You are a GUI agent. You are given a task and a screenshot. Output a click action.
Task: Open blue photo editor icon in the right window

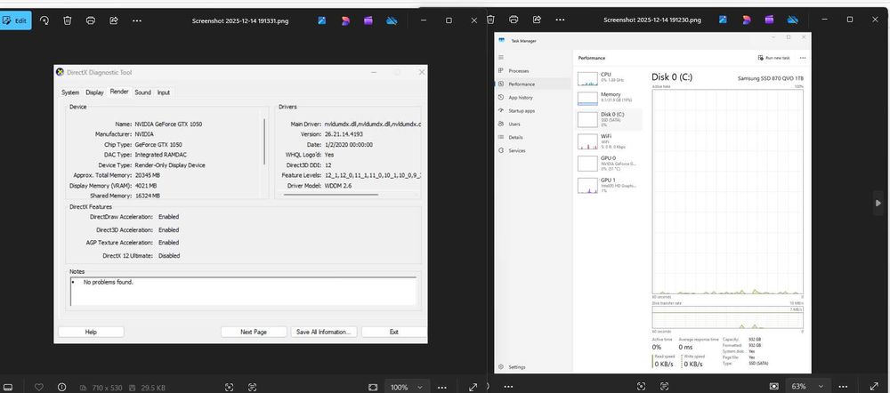[723, 20]
